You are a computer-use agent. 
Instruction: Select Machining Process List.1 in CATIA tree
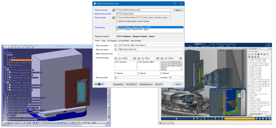pyautogui.click(x=17, y=65)
